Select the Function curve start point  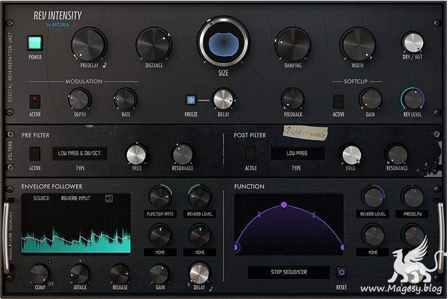(236, 247)
